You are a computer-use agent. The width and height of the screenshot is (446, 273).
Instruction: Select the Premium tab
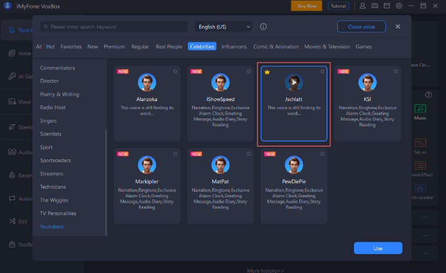coord(114,46)
